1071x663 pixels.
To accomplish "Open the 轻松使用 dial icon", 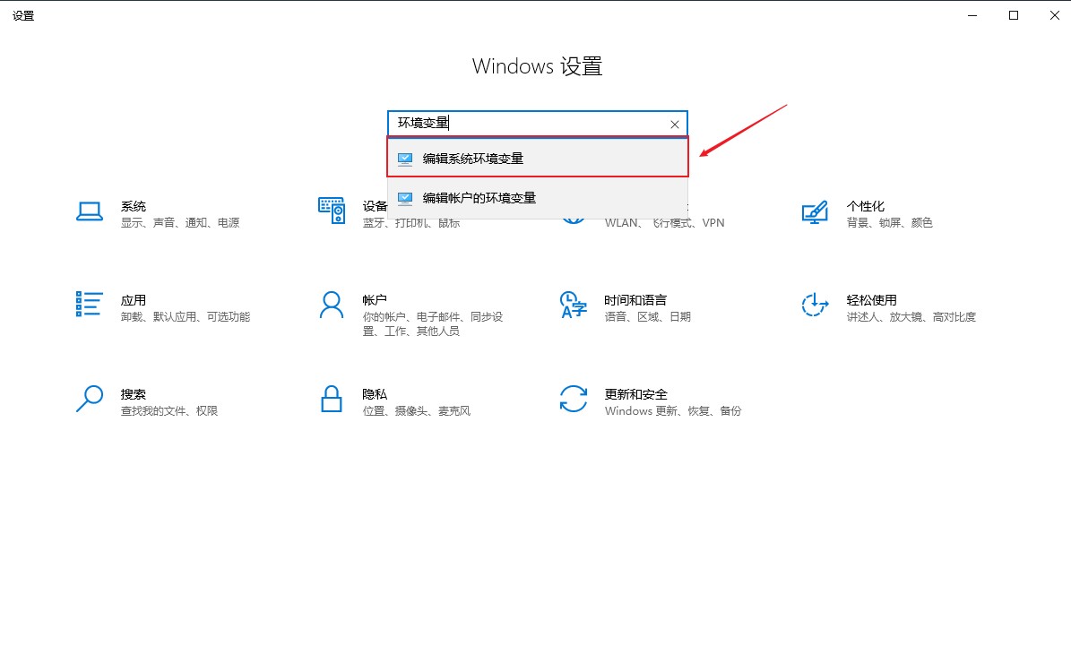I will [x=815, y=305].
